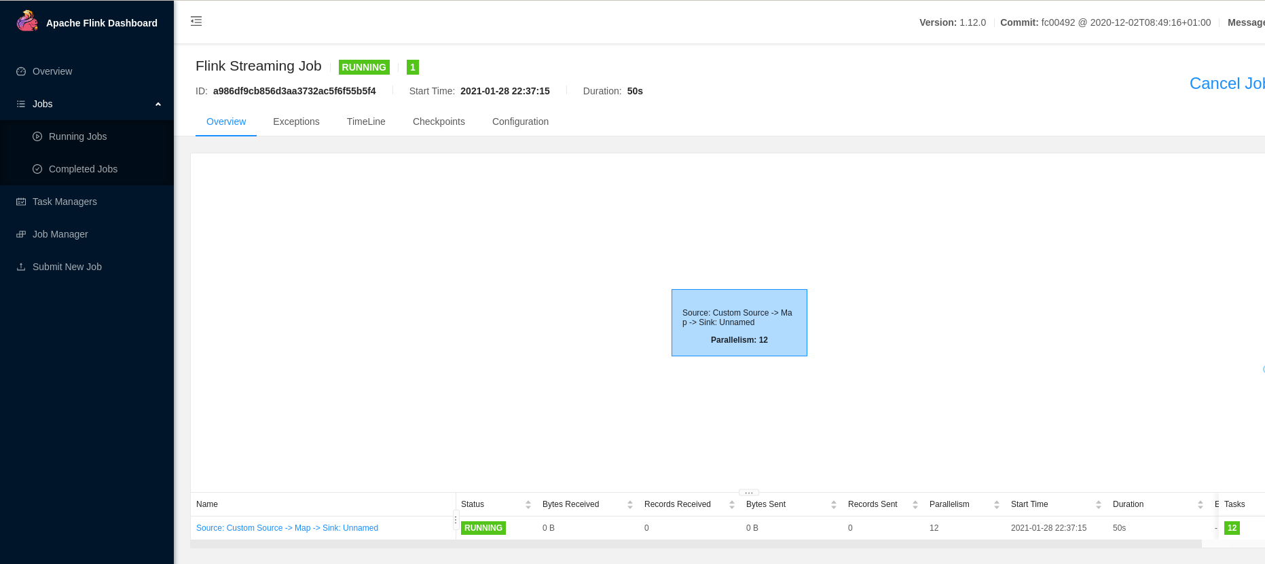Click the Name column header
The image size is (1265, 564).
pyautogui.click(x=207, y=504)
